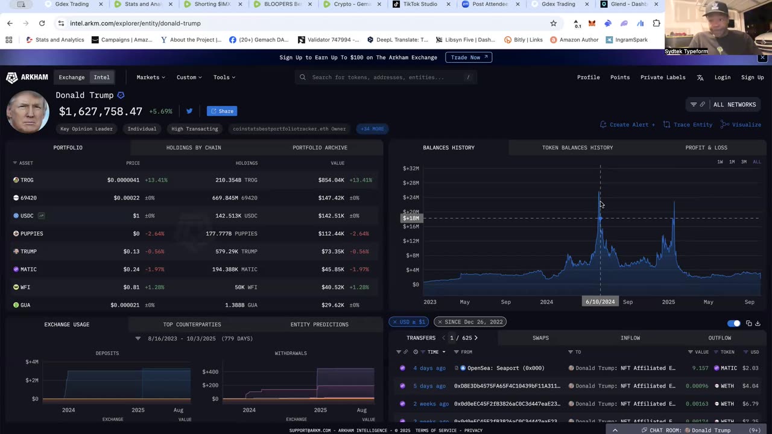This screenshot has width=772, height=434.
Task: Click the Arkham logo in the header
Action: [27, 77]
